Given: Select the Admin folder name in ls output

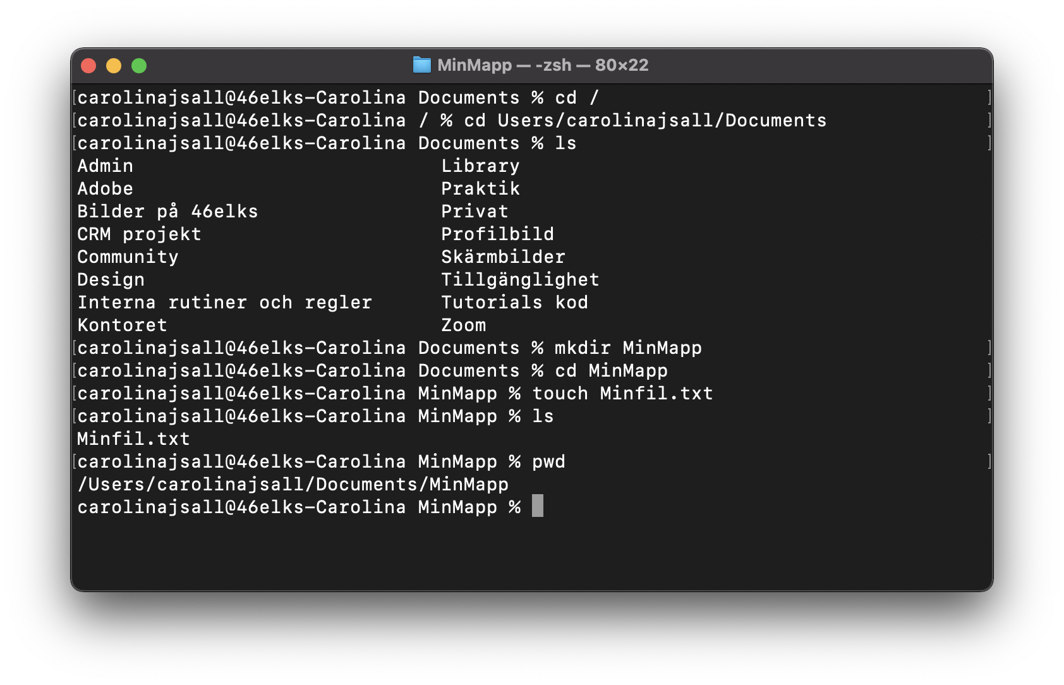Looking at the screenshot, I should click(105, 166).
